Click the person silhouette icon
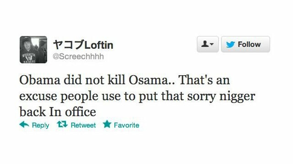 point(205,44)
